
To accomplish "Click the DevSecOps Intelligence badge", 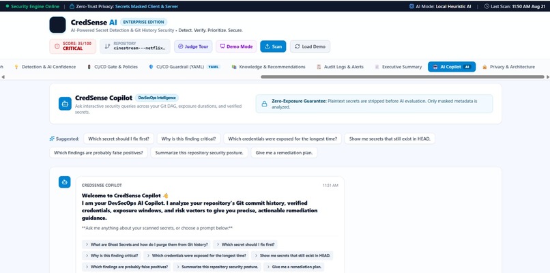I will click(x=157, y=98).
